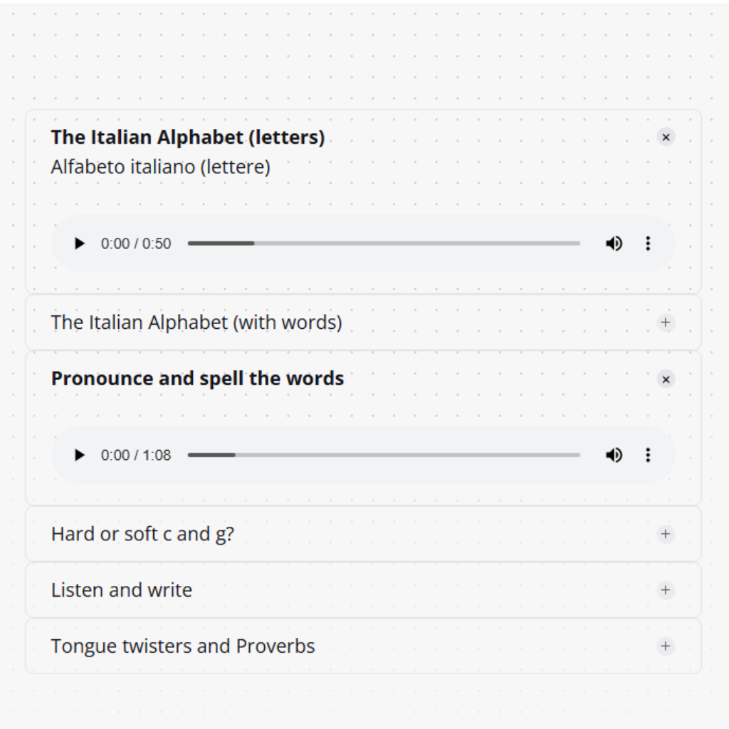
Task: Click the Listen and write heading
Action: (x=122, y=590)
